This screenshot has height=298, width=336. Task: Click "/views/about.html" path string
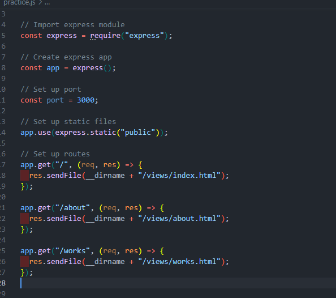pyautogui.click(x=179, y=219)
